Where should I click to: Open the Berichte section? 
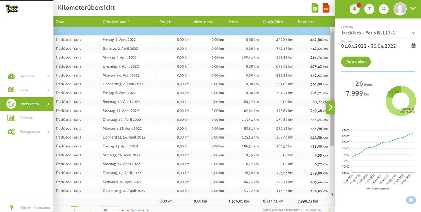(27, 118)
